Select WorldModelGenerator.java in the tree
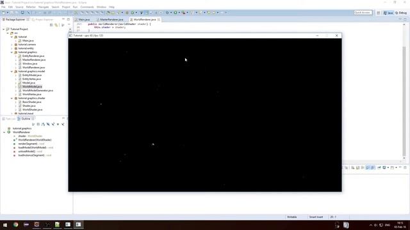The width and height of the screenshot is (410, 230). click(37, 91)
